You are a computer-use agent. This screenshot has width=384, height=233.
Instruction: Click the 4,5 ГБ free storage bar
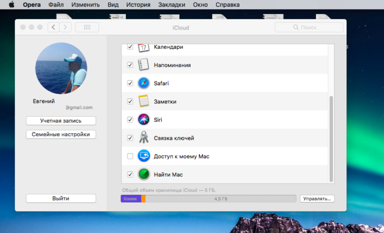(x=220, y=199)
